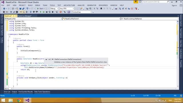Click the Save icon in the toolbar
This screenshot has width=183, height=103.
(x=20, y=9)
